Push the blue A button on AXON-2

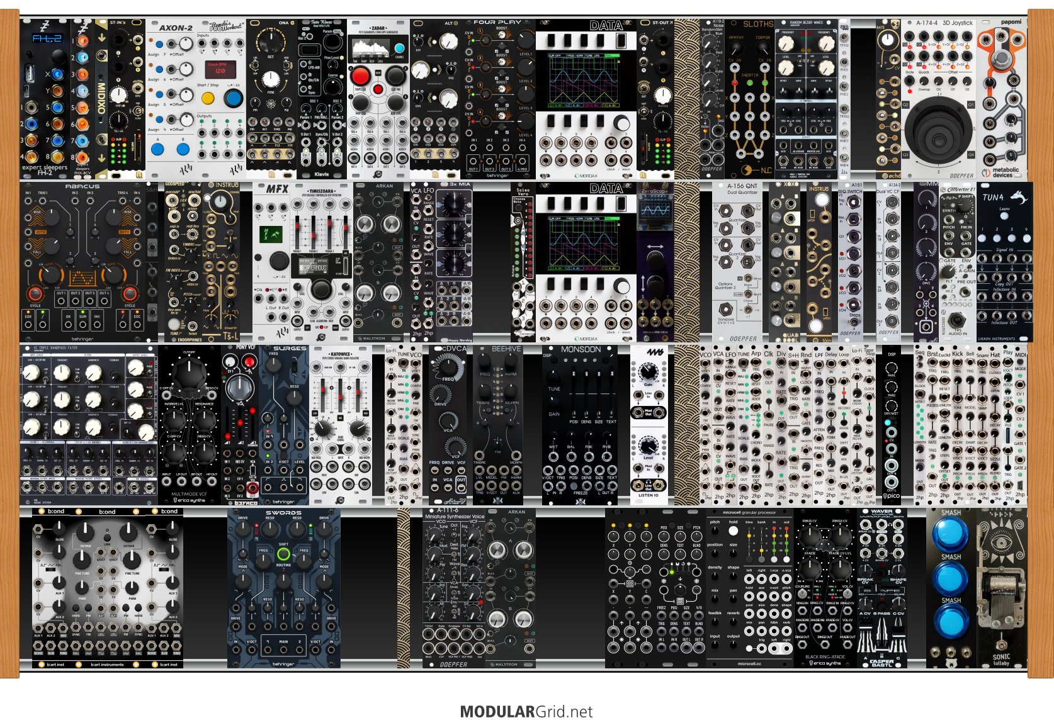[x=157, y=150]
